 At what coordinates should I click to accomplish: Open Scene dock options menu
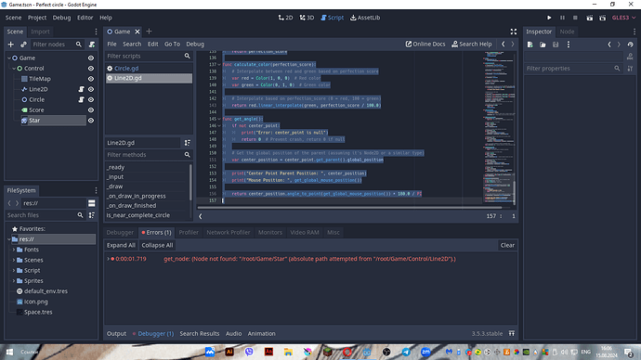(x=96, y=32)
